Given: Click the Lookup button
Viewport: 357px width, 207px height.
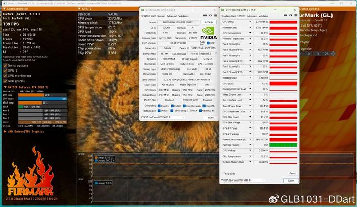Looking at the screenshot, I should [209, 22].
